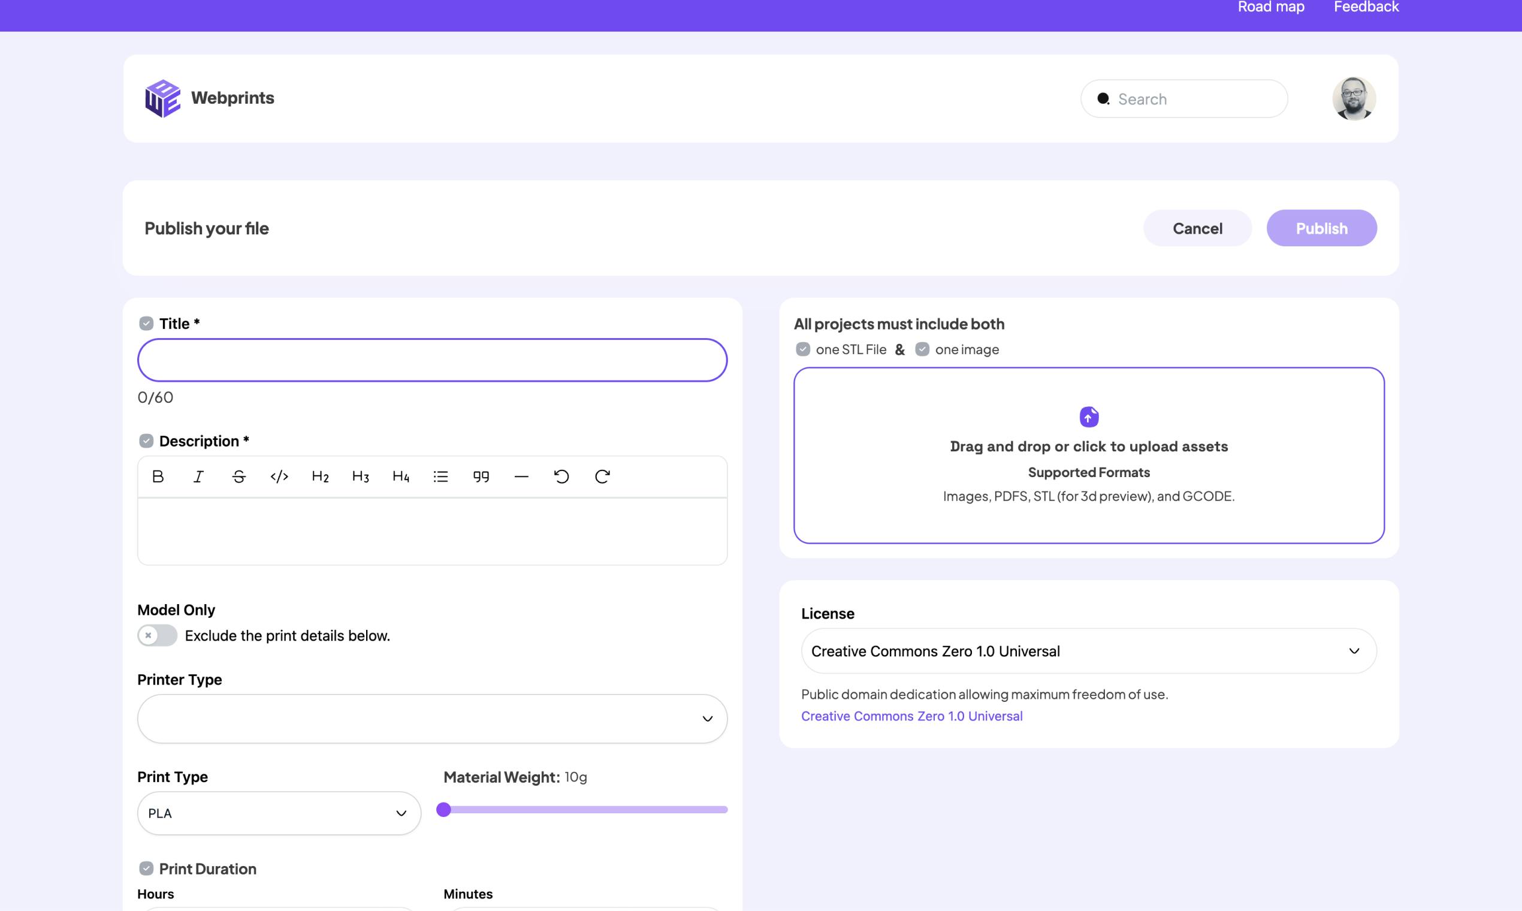Screen dimensions: 1522x911
Task: Open the Printer Type dropdown
Action: coord(432,719)
